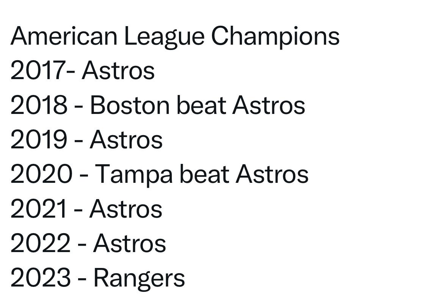This screenshot has height=299, width=447.
Task: Click the word "Boston"
Action: pos(129,105)
